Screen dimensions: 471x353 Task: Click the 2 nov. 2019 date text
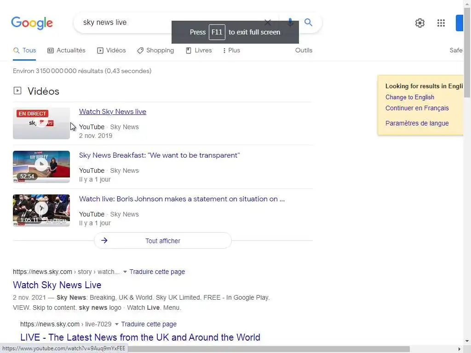96,136
